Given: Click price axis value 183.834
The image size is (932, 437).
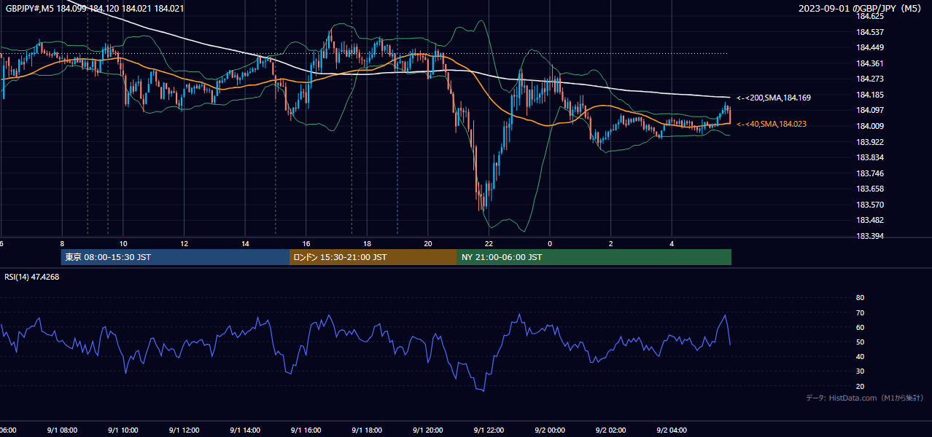Looking at the screenshot, I should pyautogui.click(x=869, y=157).
